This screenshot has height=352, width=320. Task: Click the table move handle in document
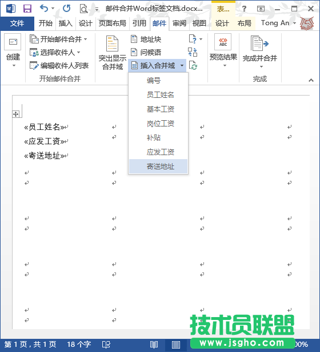coord(15,114)
